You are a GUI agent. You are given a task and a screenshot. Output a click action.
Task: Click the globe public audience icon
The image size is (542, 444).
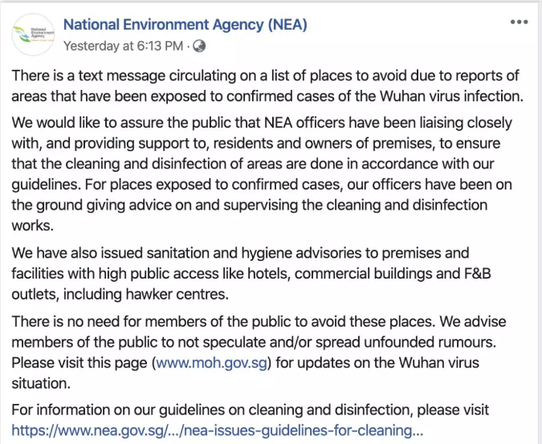200,46
